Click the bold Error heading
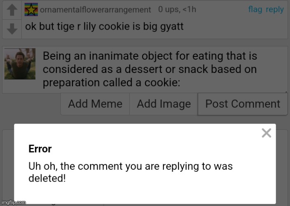 pos(40,149)
